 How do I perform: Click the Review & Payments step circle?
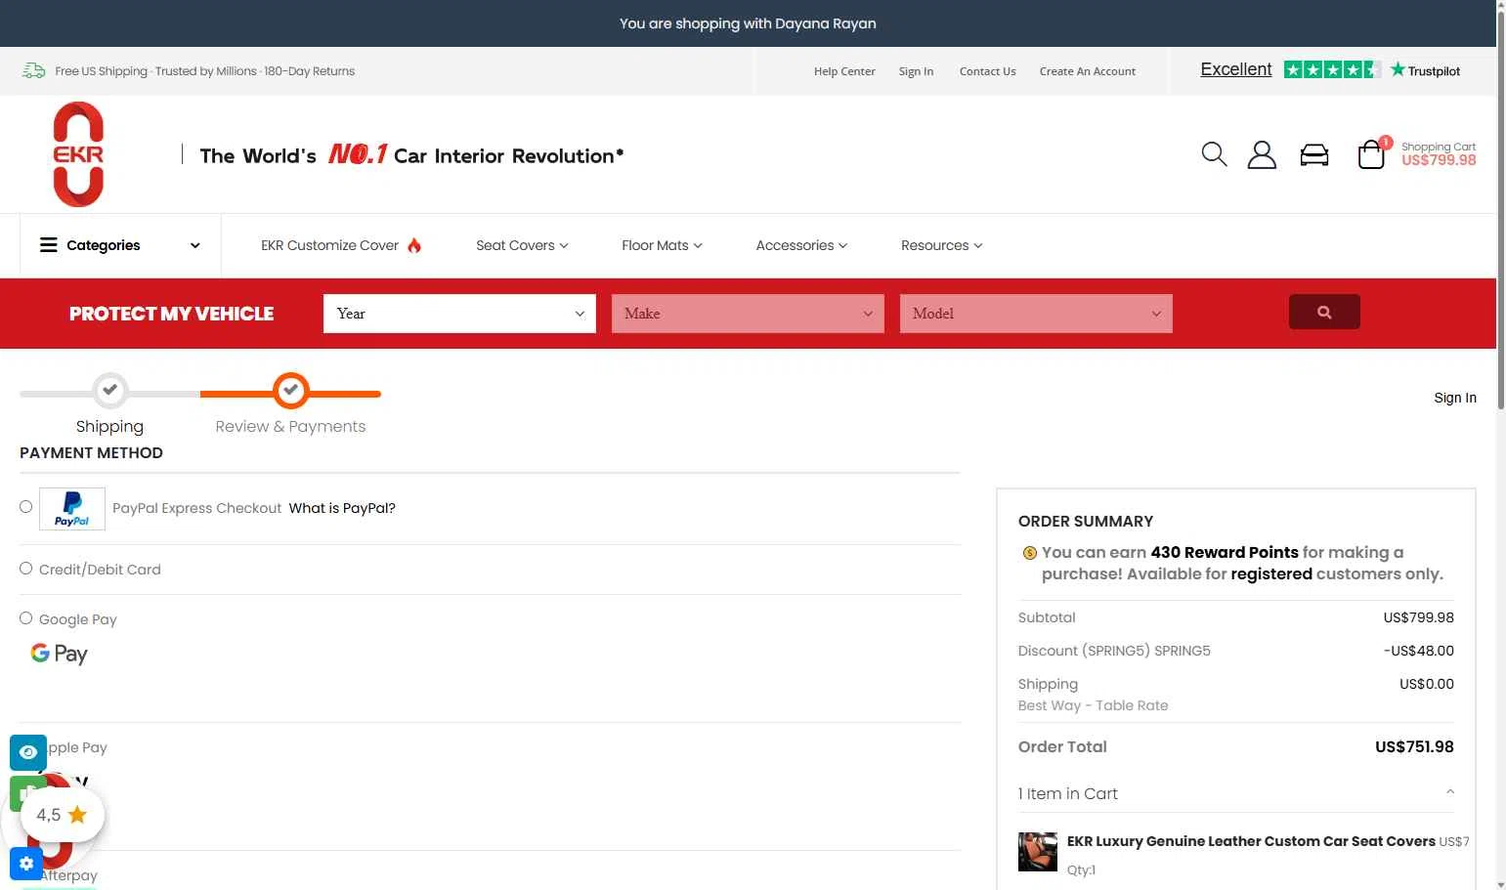point(290,390)
